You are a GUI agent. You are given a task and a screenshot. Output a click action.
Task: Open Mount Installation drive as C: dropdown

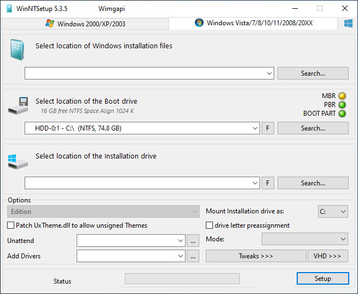(x=333, y=211)
